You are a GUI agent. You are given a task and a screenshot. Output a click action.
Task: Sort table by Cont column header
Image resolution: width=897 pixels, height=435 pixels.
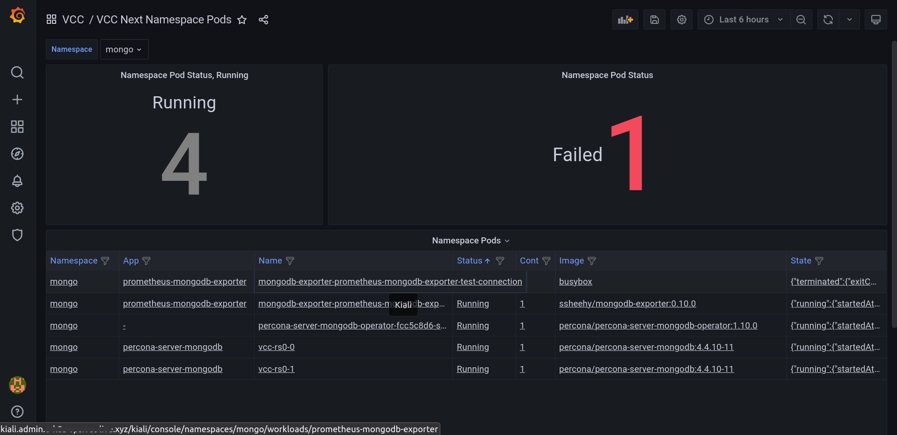pyautogui.click(x=529, y=261)
